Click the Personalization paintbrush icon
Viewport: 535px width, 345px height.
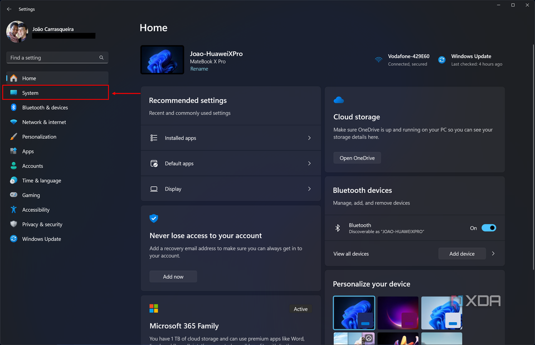(13, 137)
